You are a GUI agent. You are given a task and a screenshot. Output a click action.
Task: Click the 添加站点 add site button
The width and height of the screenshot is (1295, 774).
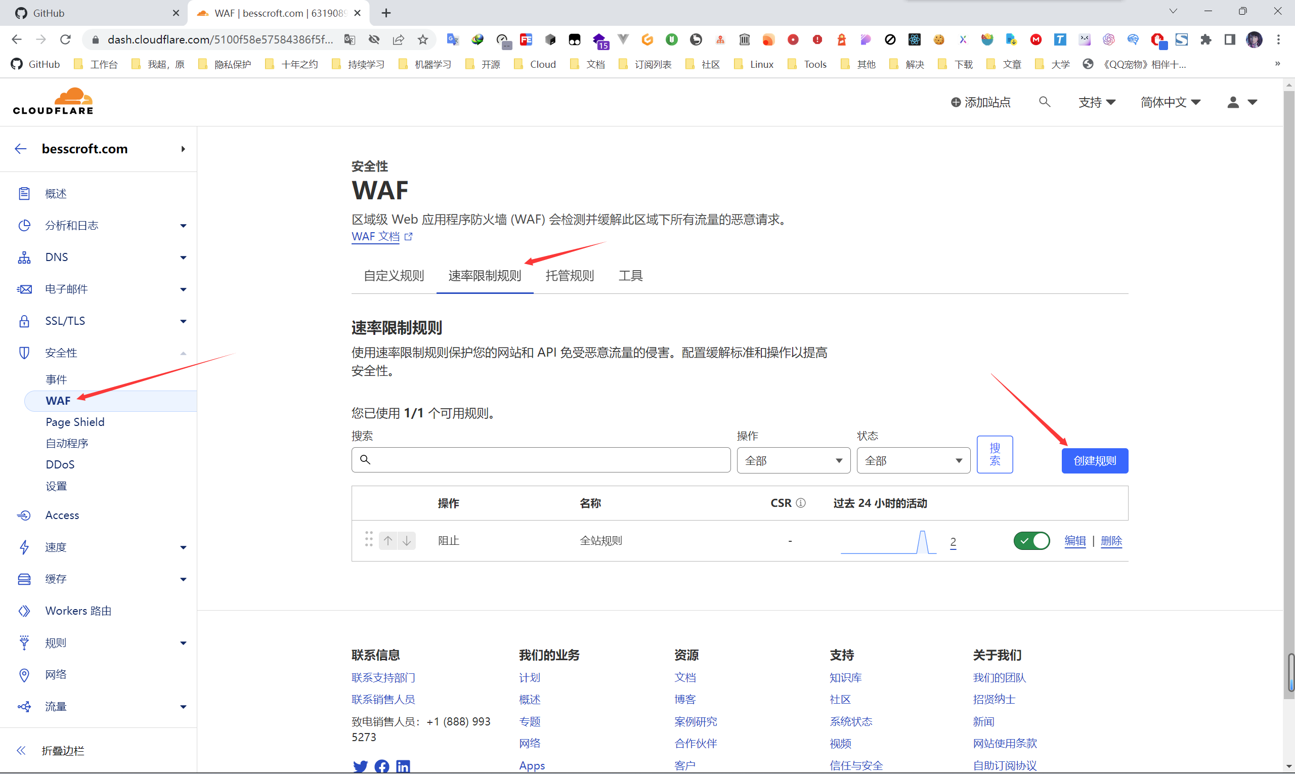980,102
